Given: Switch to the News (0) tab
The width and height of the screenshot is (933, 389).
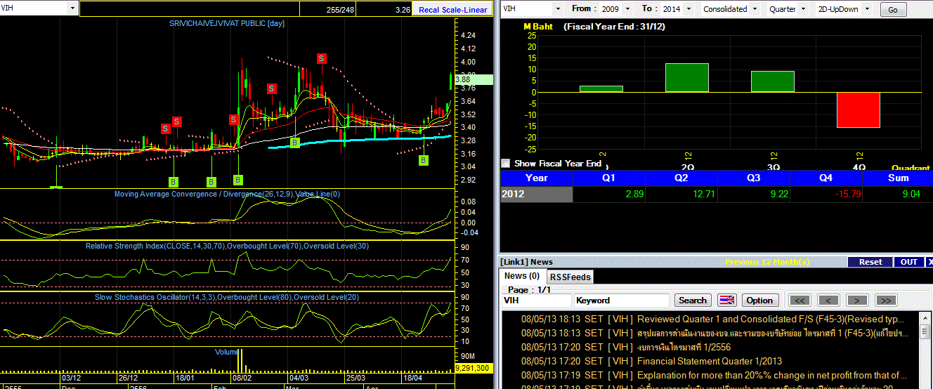Looking at the screenshot, I should (x=522, y=276).
